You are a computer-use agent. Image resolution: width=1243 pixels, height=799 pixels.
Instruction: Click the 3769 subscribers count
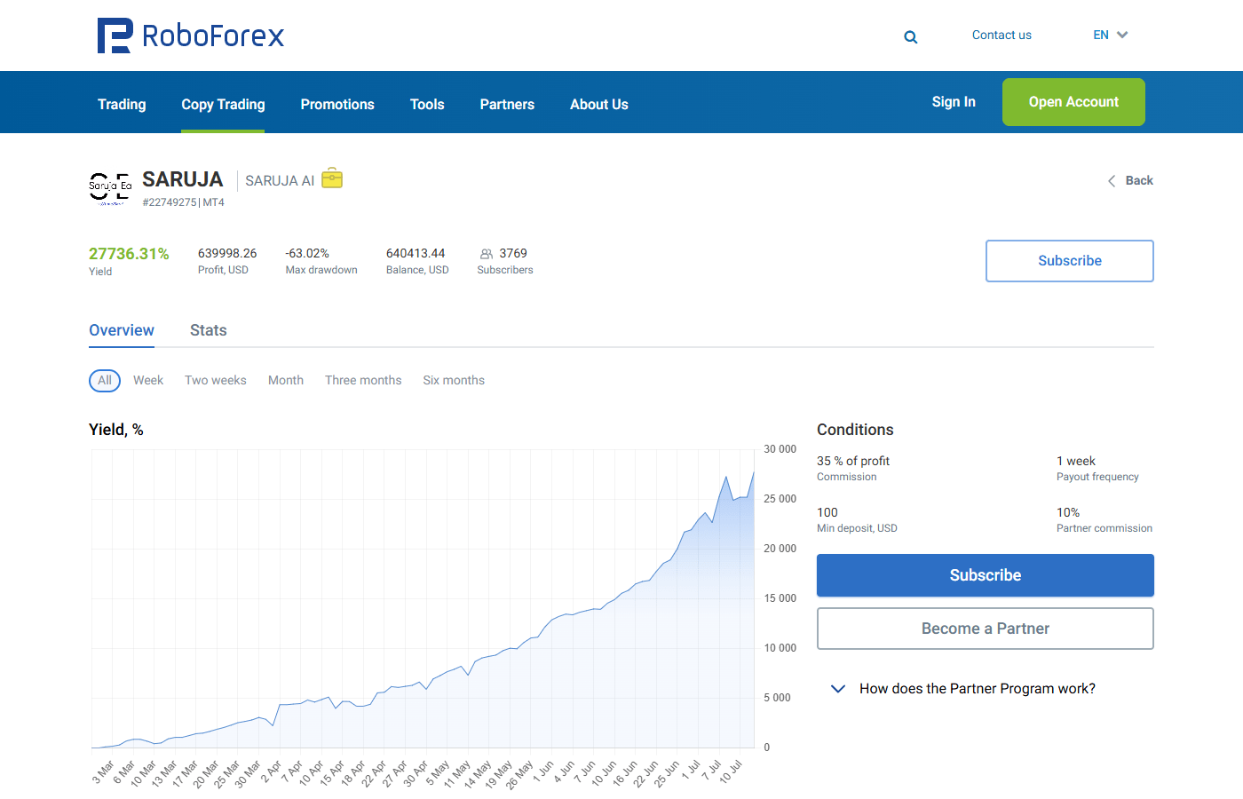click(513, 253)
